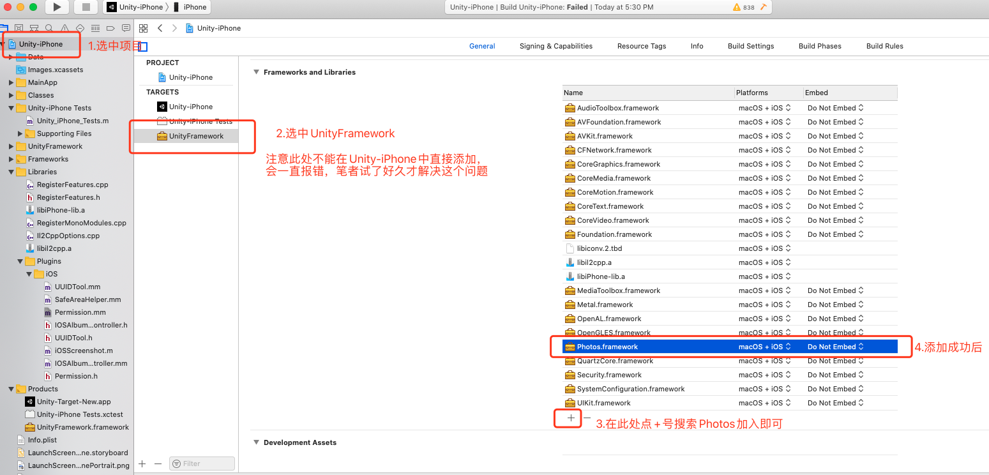Open the Build Phases tab
989x475 pixels.
[820, 46]
